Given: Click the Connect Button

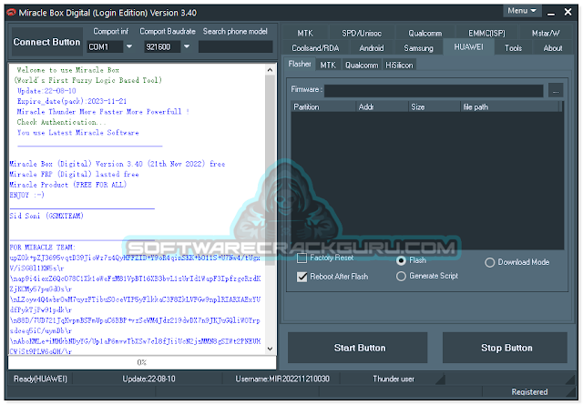Looking at the screenshot, I should click(46, 42).
